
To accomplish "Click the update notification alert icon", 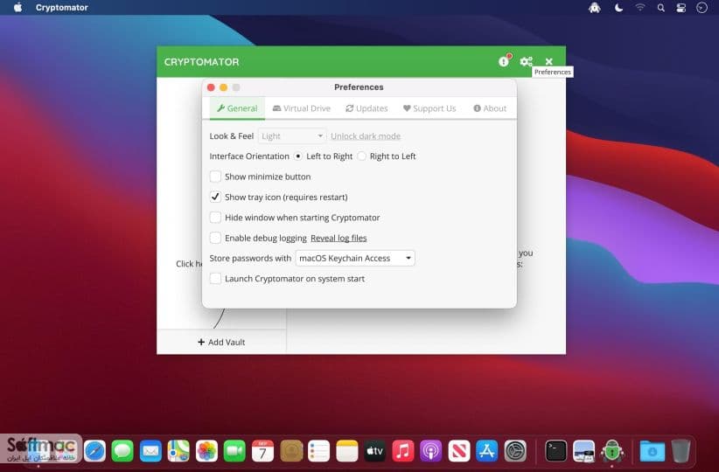I will pos(504,61).
